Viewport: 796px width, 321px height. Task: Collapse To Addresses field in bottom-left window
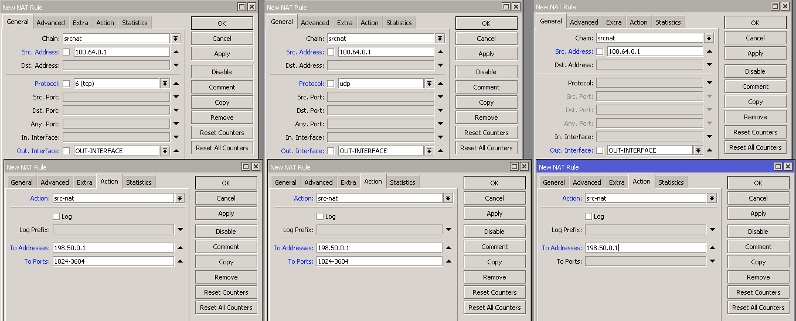(x=180, y=248)
